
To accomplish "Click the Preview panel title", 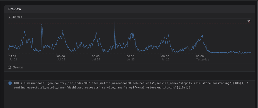I will 15,9.
